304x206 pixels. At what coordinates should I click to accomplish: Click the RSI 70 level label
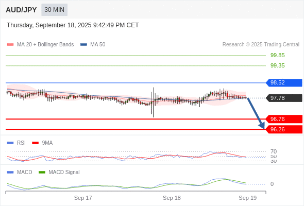pos(274,151)
